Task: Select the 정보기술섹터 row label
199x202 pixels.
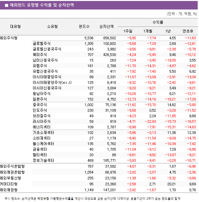Action: (x=43, y=160)
